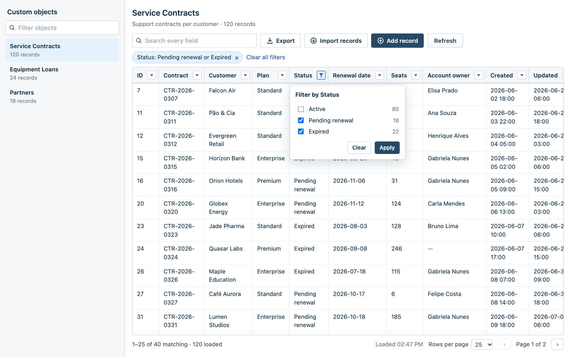Screen dimensions: 571x357
Task: Change the Rows per page select
Action: (x=482, y=344)
